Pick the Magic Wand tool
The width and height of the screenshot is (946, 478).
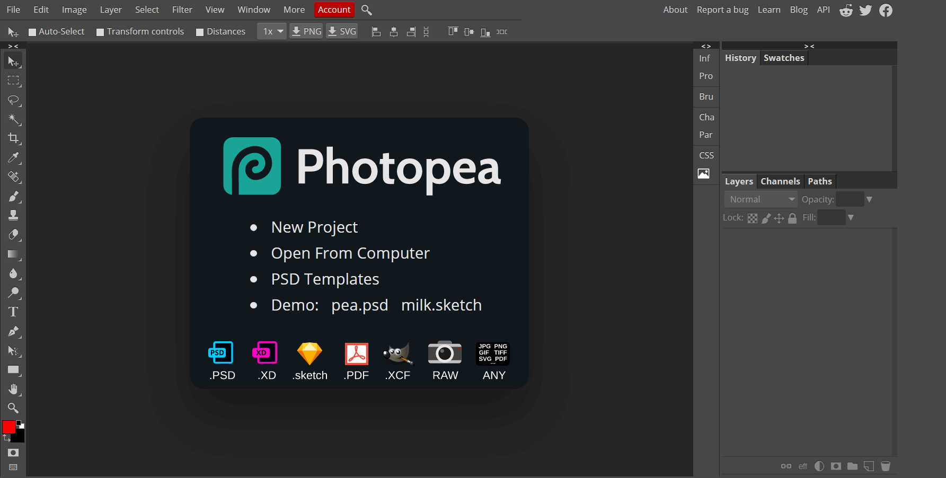coord(13,119)
